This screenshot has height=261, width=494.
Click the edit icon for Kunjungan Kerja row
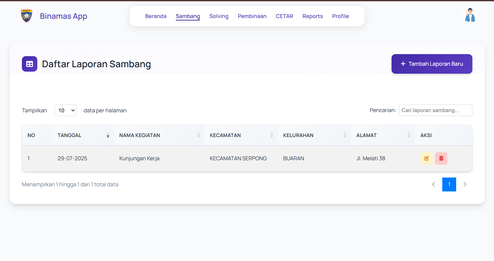(427, 158)
